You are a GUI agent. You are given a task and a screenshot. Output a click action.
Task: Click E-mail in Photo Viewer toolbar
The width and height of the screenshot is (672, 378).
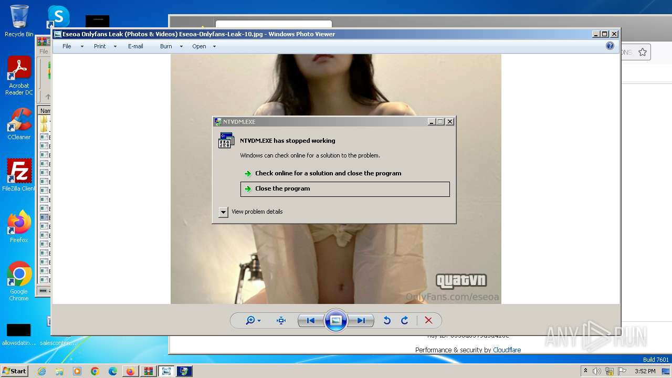(x=135, y=46)
